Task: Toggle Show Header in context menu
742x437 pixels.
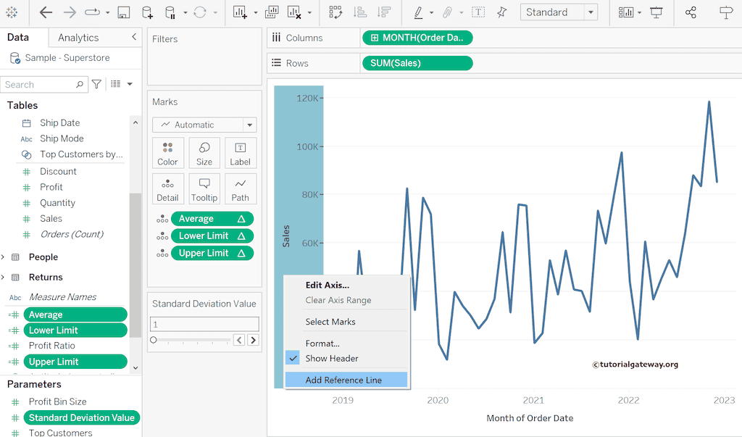Action: (x=332, y=358)
